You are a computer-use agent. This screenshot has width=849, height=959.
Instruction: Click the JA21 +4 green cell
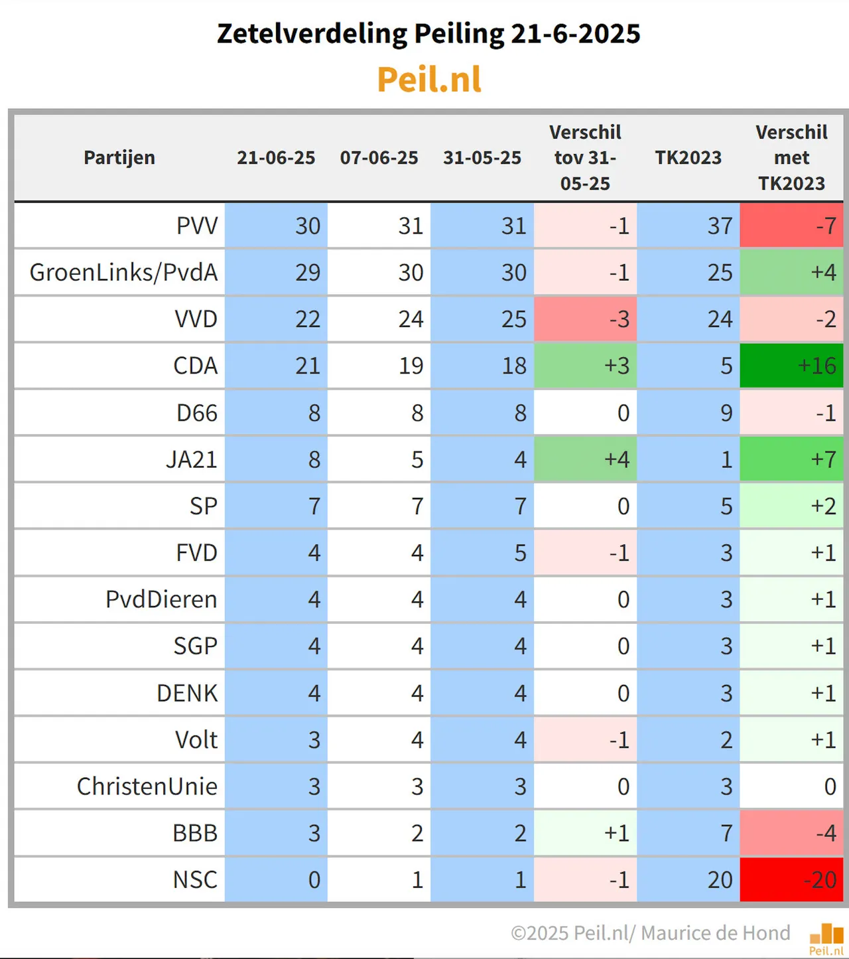point(585,459)
